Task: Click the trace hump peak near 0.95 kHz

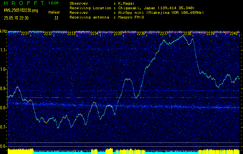Action: pos(128,79)
